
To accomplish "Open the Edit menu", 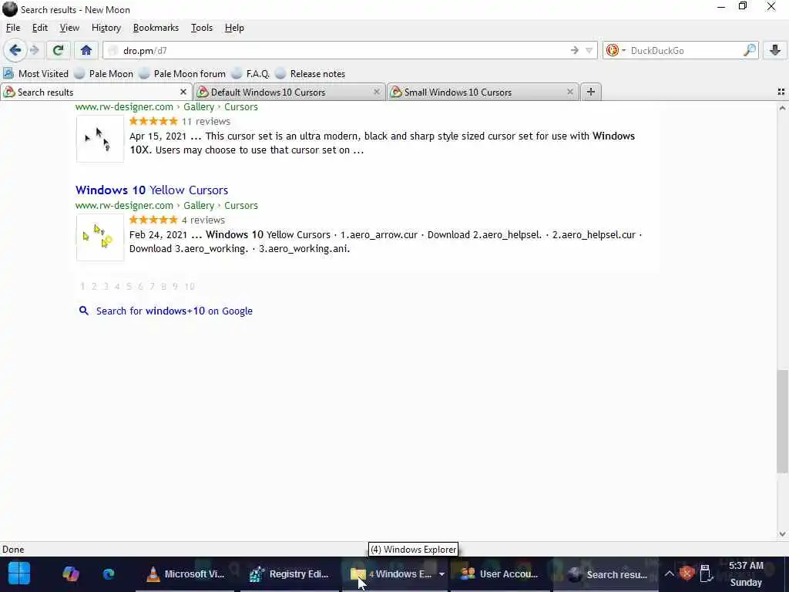I will pyautogui.click(x=40, y=28).
